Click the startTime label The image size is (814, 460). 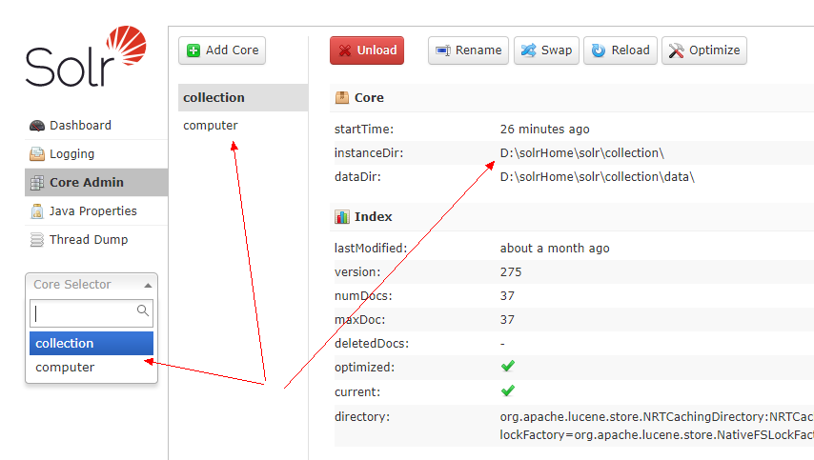tap(364, 130)
